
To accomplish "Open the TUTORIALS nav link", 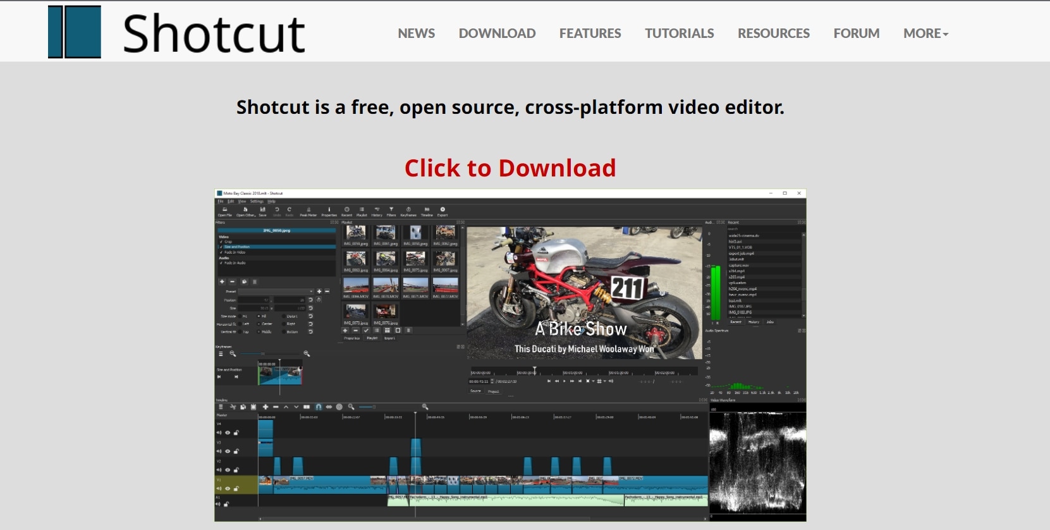I will click(x=679, y=33).
